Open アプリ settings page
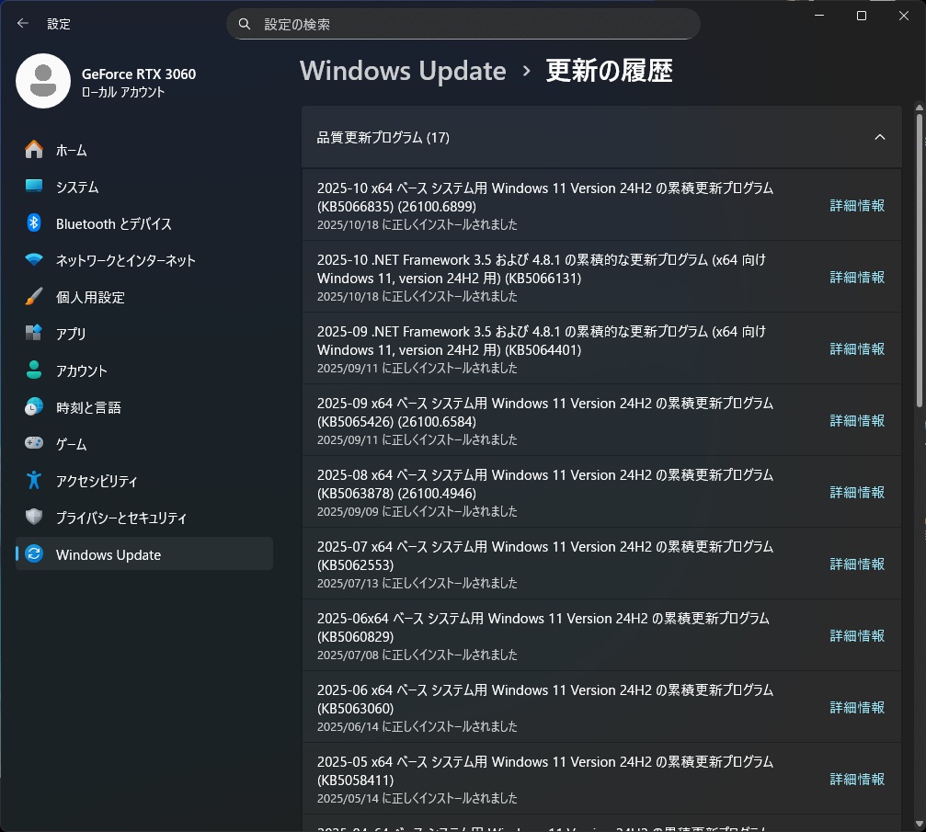 [144, 334]
